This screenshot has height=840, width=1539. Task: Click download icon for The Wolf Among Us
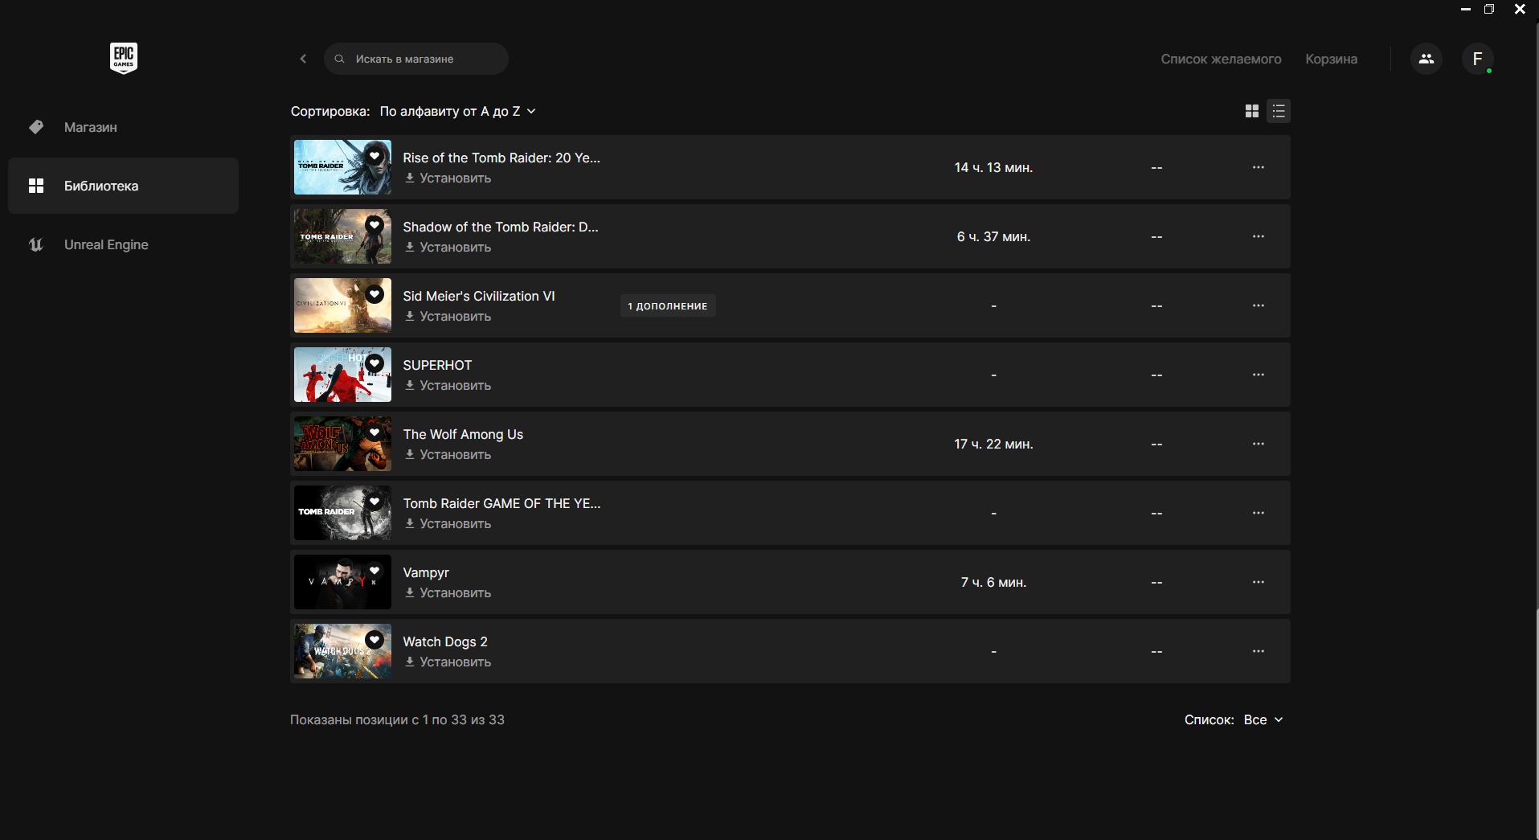[410, 454]
